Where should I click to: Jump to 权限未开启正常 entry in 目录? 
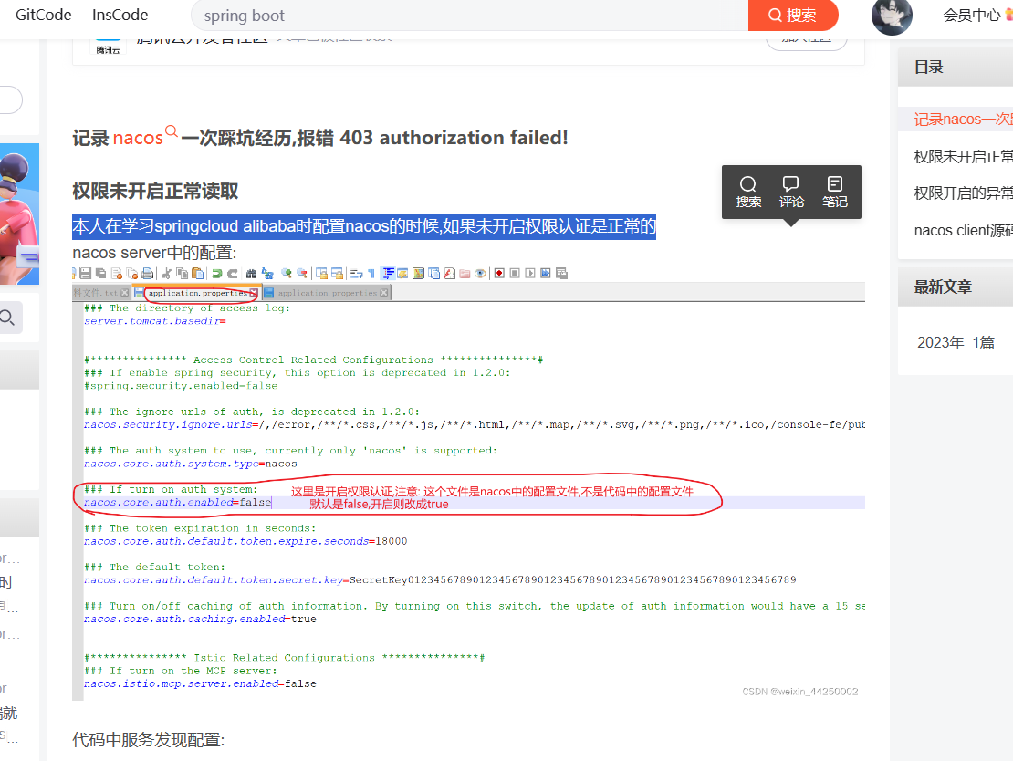(963, 156)
